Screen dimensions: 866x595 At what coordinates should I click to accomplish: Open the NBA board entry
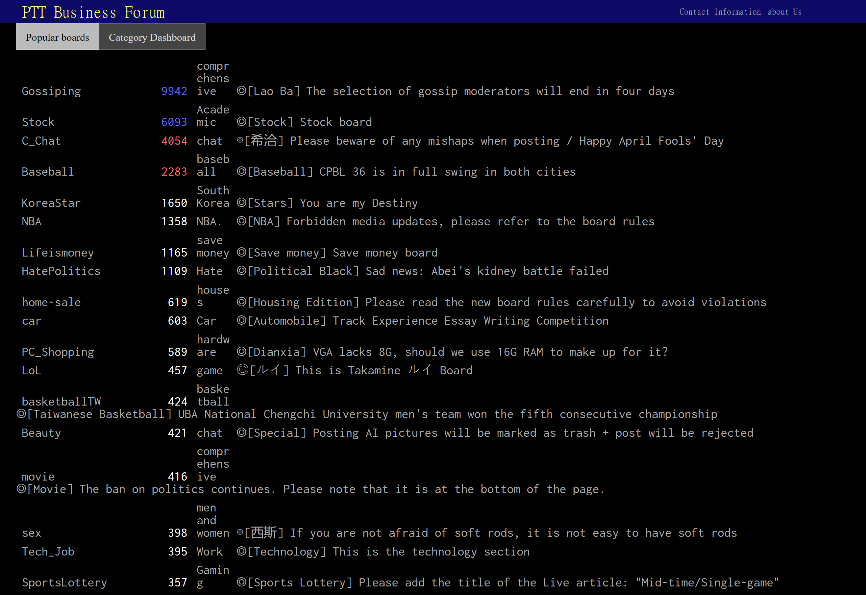31,222
